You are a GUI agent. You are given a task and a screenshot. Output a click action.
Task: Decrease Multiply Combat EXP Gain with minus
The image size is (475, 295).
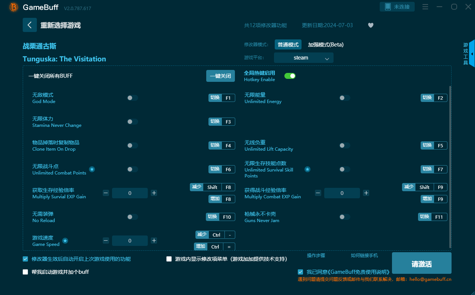[x=318, y=193]
